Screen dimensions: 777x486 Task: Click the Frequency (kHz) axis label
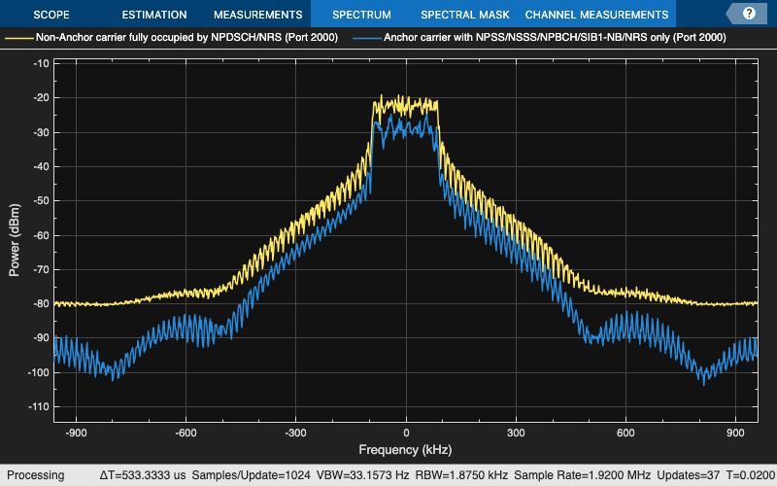(x=405, y=450)
